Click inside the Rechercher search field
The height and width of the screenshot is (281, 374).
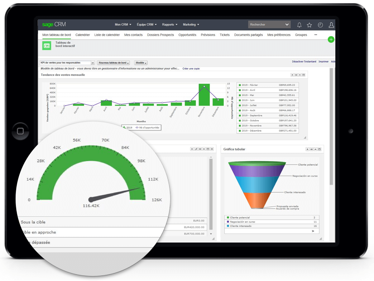tap(266, 25)
